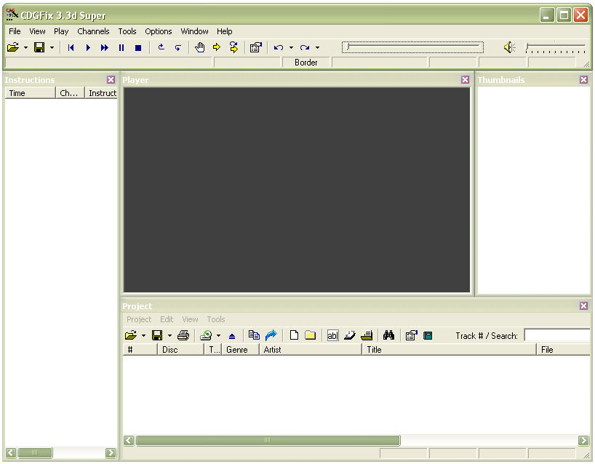Click the Save floppy icon in main toolbar
Image resolution: width=595 pixels, height=464 pixels.
click(x=39, y=47)
